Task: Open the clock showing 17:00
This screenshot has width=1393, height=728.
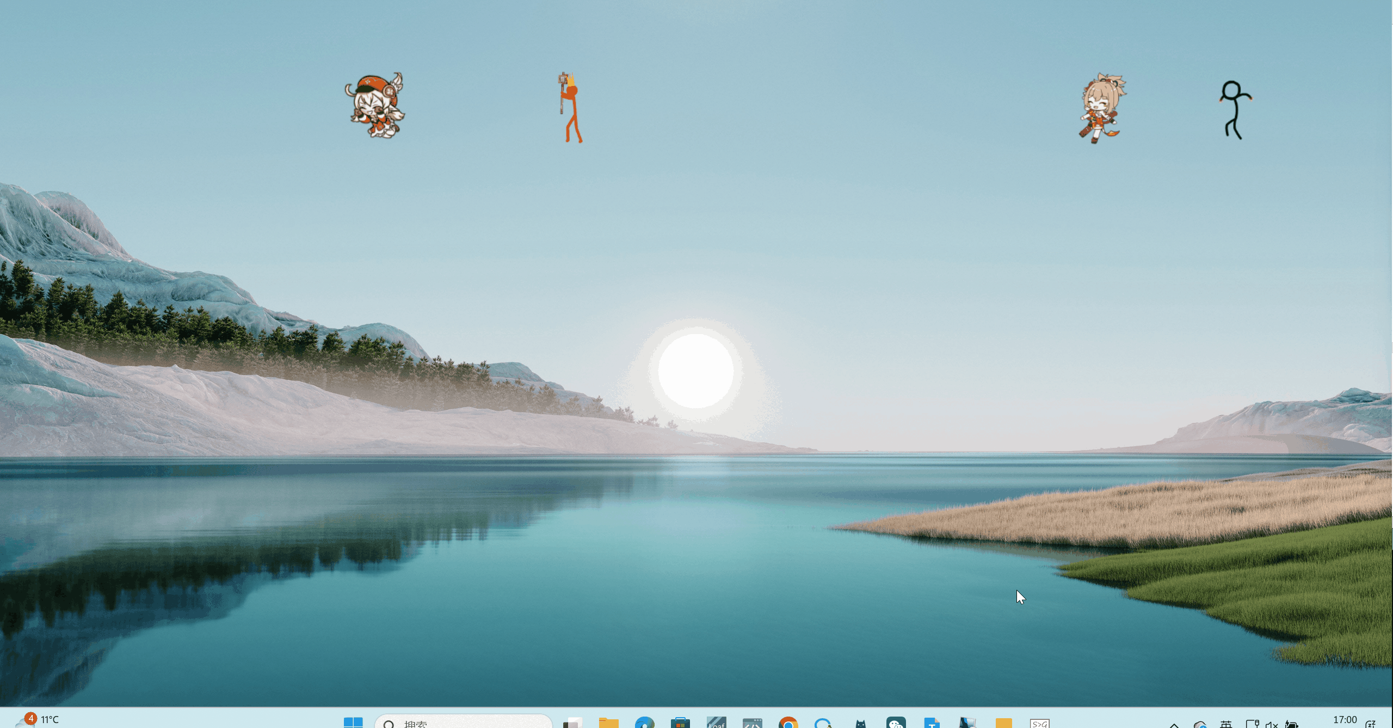Action: coord(1345,720)
